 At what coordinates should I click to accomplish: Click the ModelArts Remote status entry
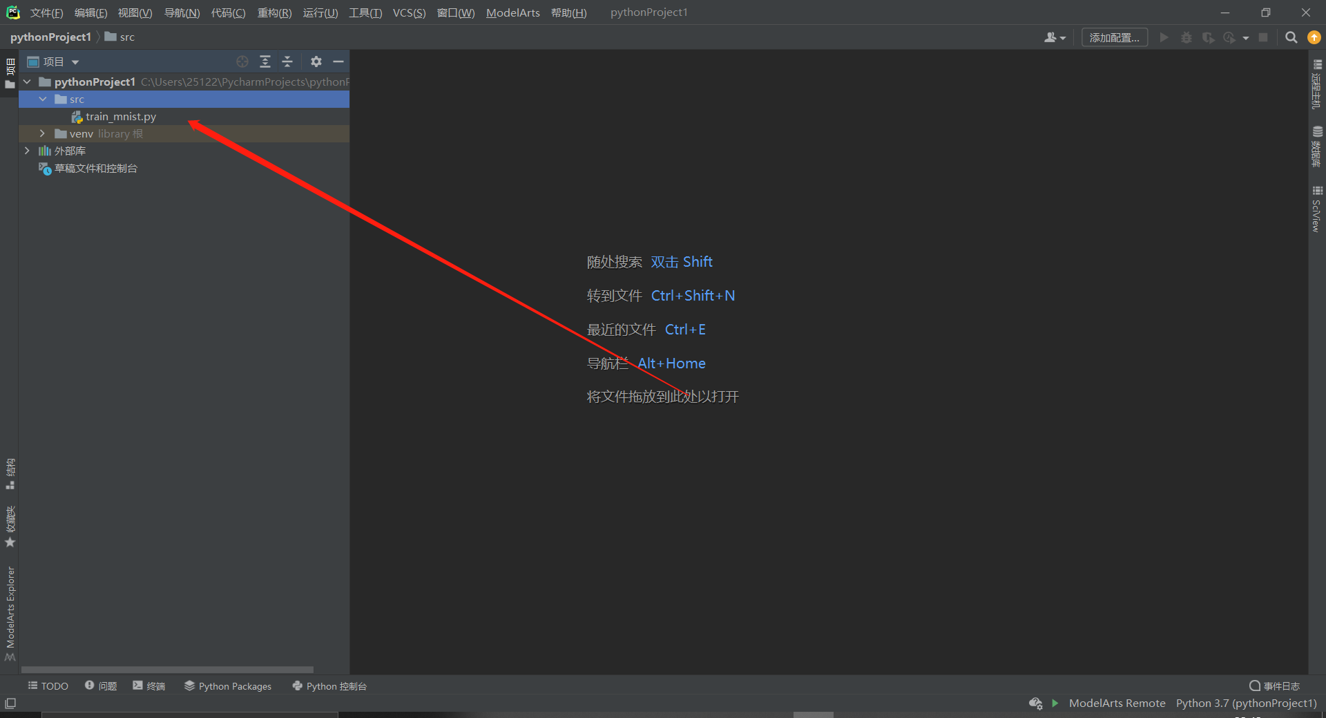click(x=1117, y=703)
